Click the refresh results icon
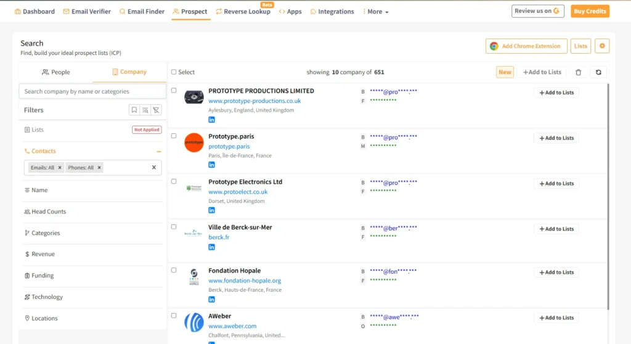The height and width of the screenshot is (344, 631). coord(598,72)
